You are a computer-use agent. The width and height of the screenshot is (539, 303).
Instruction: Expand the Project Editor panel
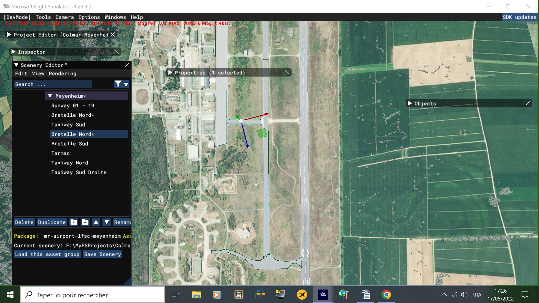pyautogui.click(x=9, y=35)
